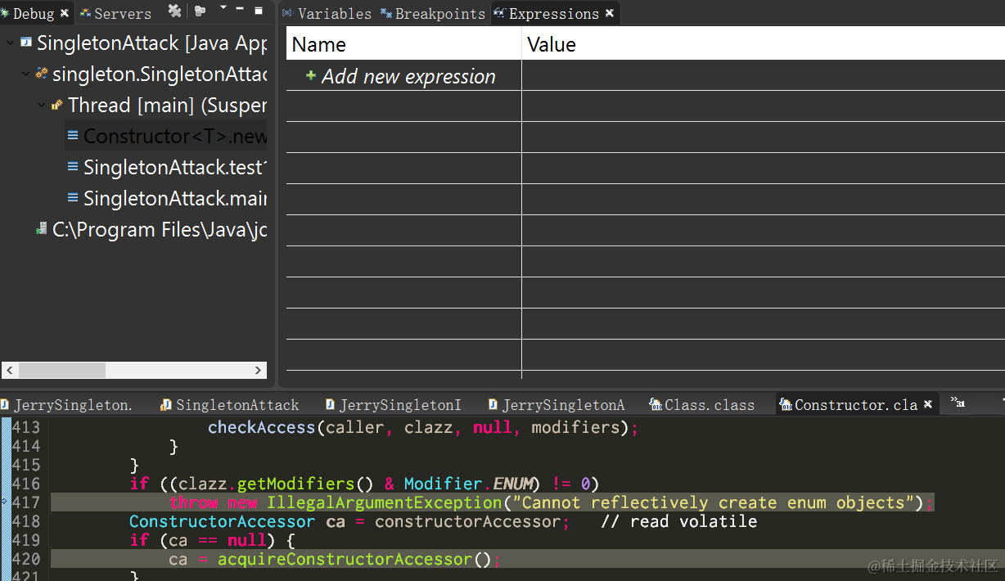Close the Constructor.cla editor tab

pos(929,403)
